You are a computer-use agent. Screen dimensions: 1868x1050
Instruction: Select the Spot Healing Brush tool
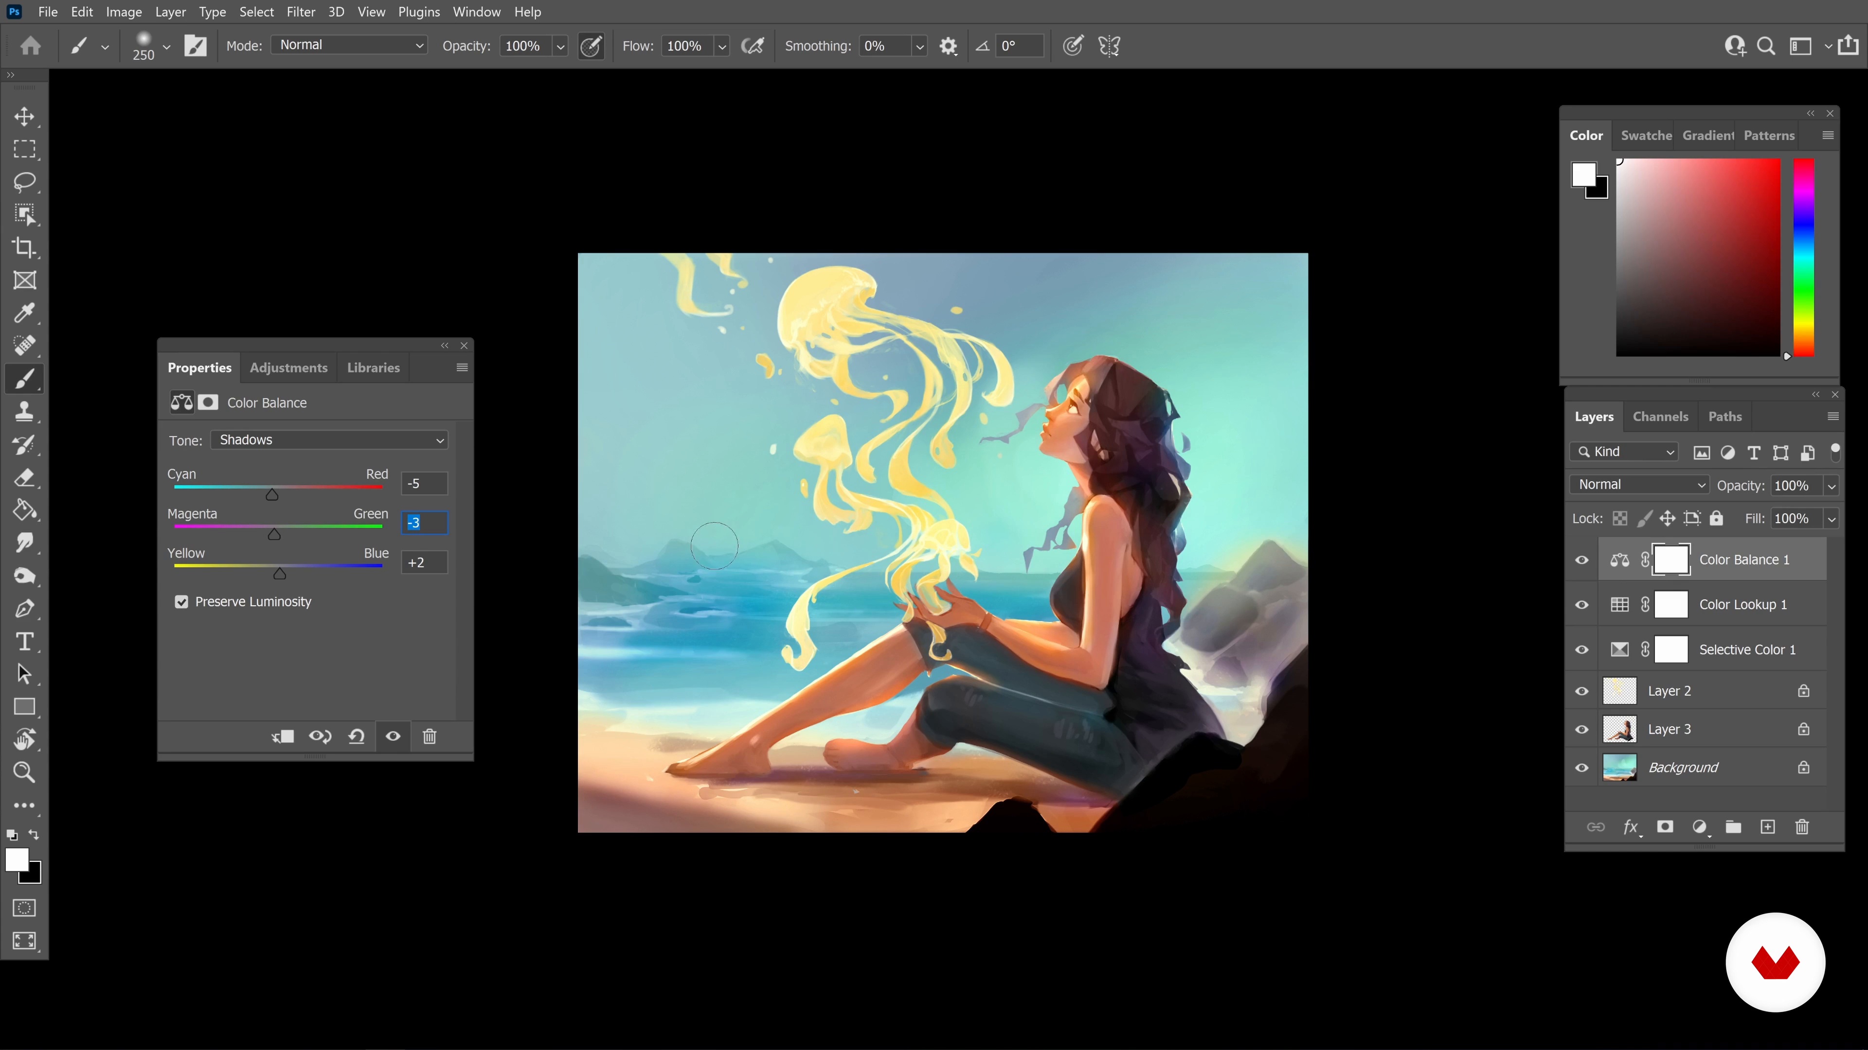pyautogui.click(x=25, y=346)
